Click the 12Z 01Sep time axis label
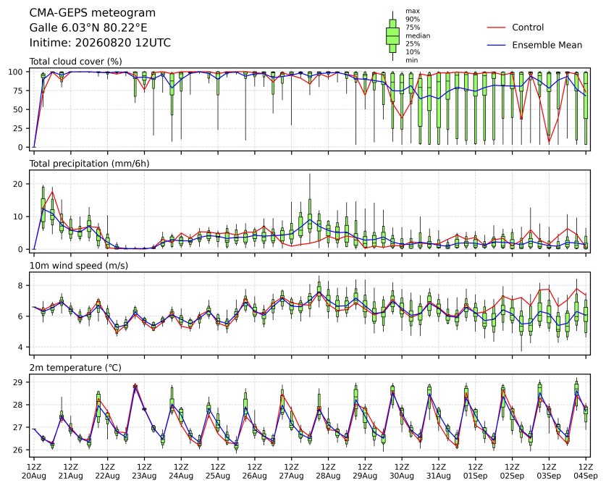606x488 pixels. coord(476,471)
